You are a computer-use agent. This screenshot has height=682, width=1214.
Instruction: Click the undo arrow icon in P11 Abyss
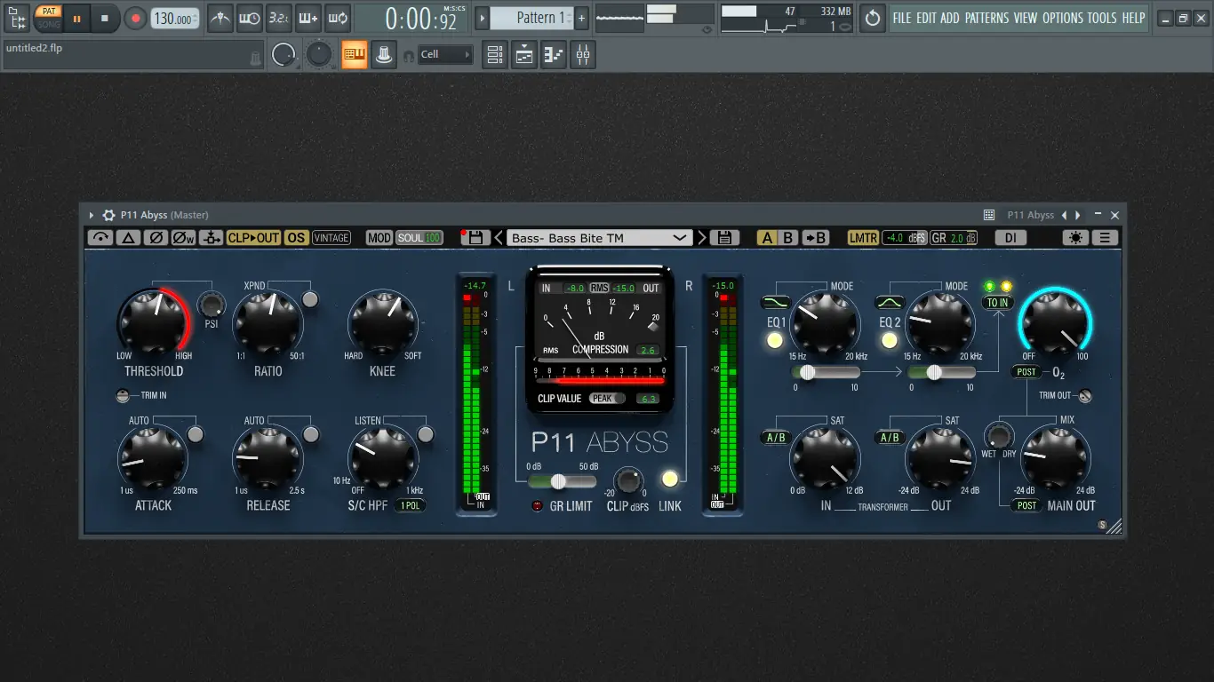[x=100, y=238]
